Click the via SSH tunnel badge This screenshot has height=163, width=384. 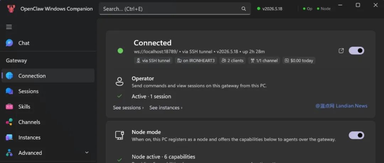click(153, 60)
